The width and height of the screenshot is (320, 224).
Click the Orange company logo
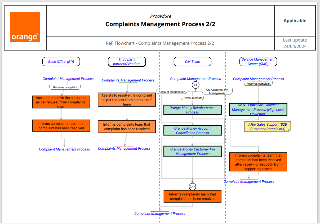25,27
